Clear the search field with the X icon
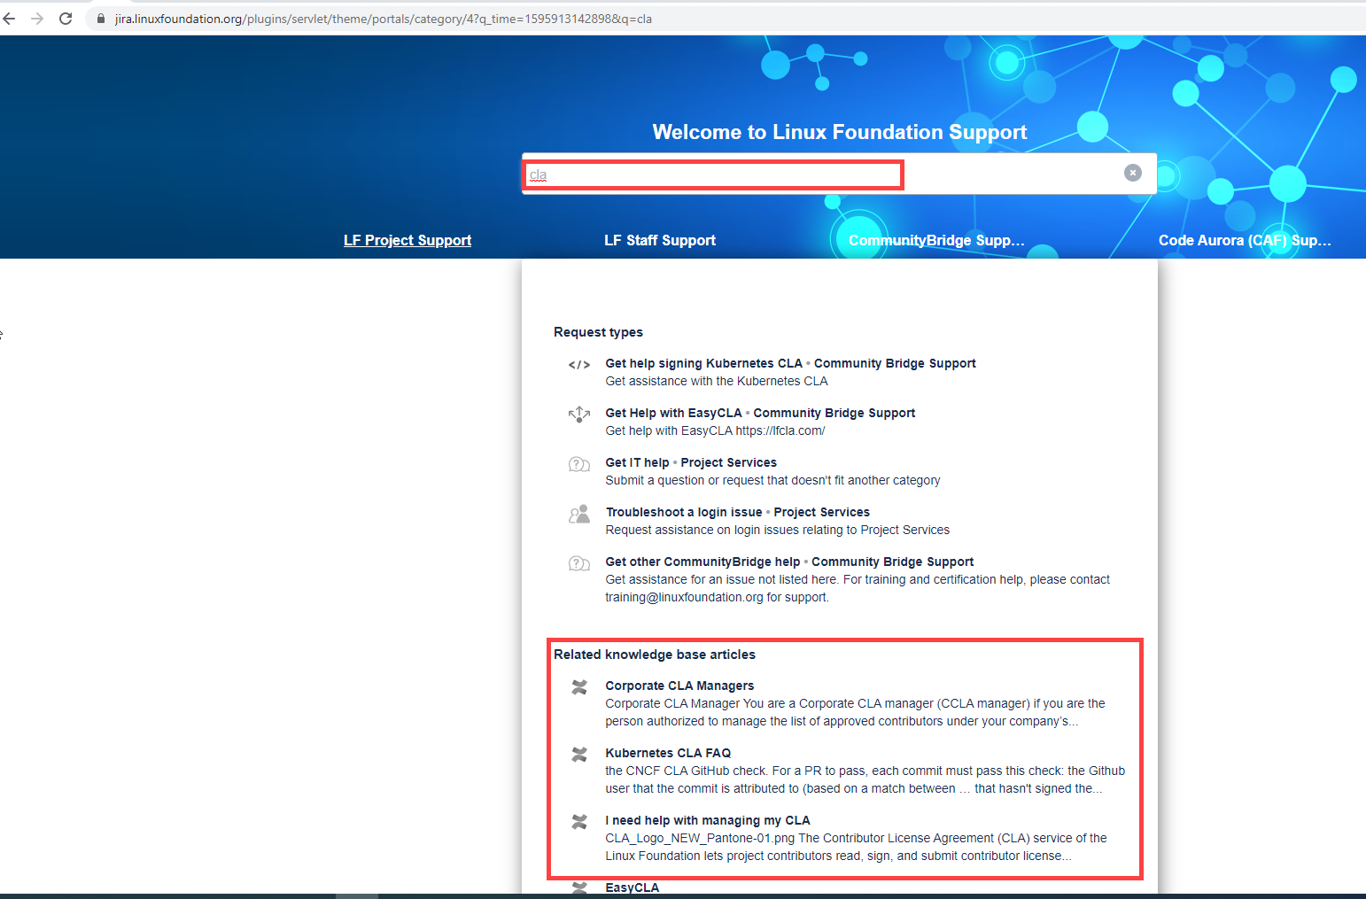The width and height of the screenshot is (1366, 899). pos(1132,173)
